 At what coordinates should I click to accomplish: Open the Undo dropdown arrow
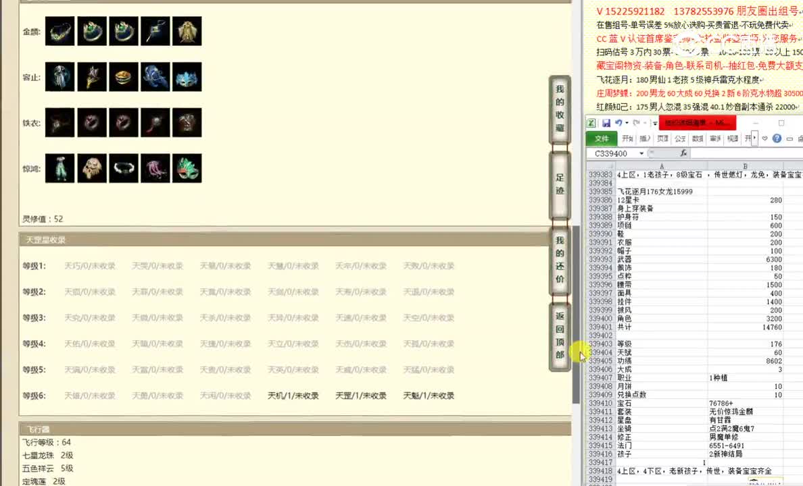click(626, 122)
